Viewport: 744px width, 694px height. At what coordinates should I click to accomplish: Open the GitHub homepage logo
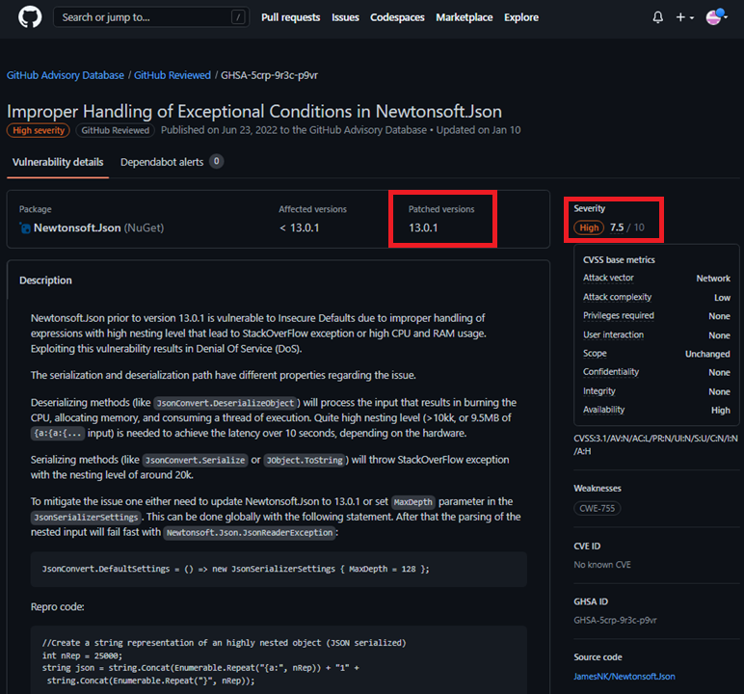pos(30,17)
